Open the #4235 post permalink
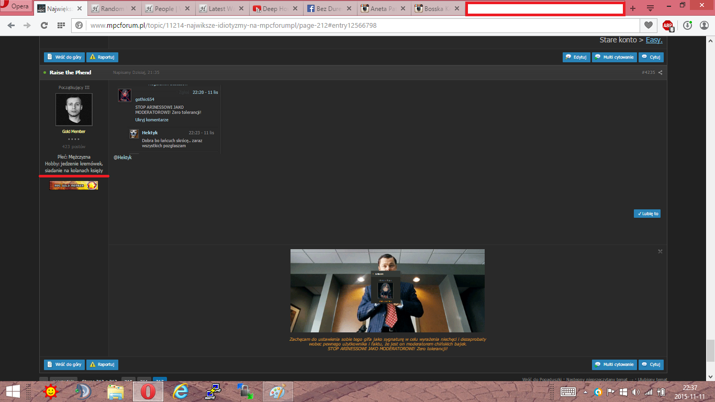The image size is (715, 402). 649,73
